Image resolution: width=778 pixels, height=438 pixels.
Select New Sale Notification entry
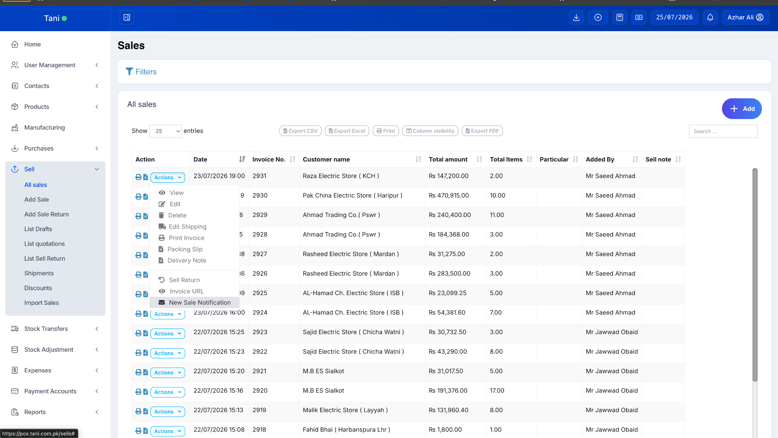[x=194, y=303]
